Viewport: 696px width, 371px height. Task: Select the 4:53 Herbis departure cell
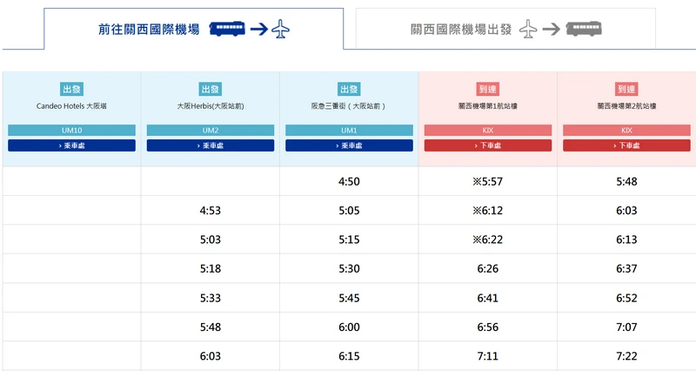click(x=211, y=210)
